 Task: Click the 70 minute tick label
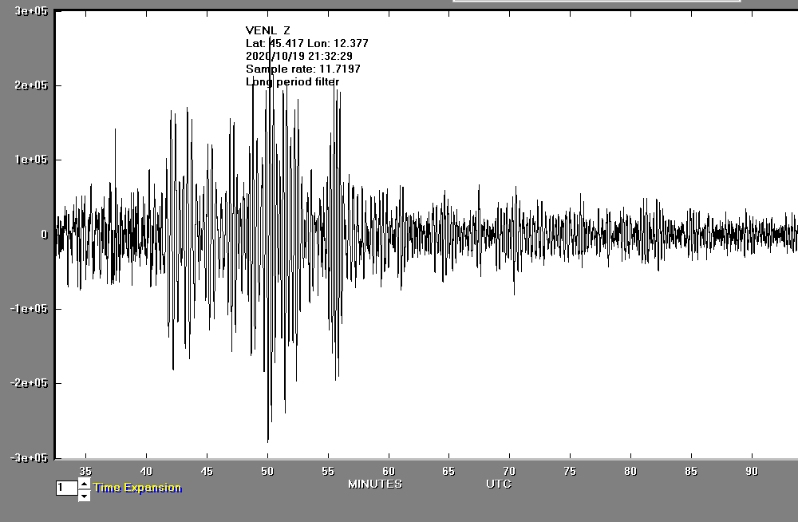(510, 471)
